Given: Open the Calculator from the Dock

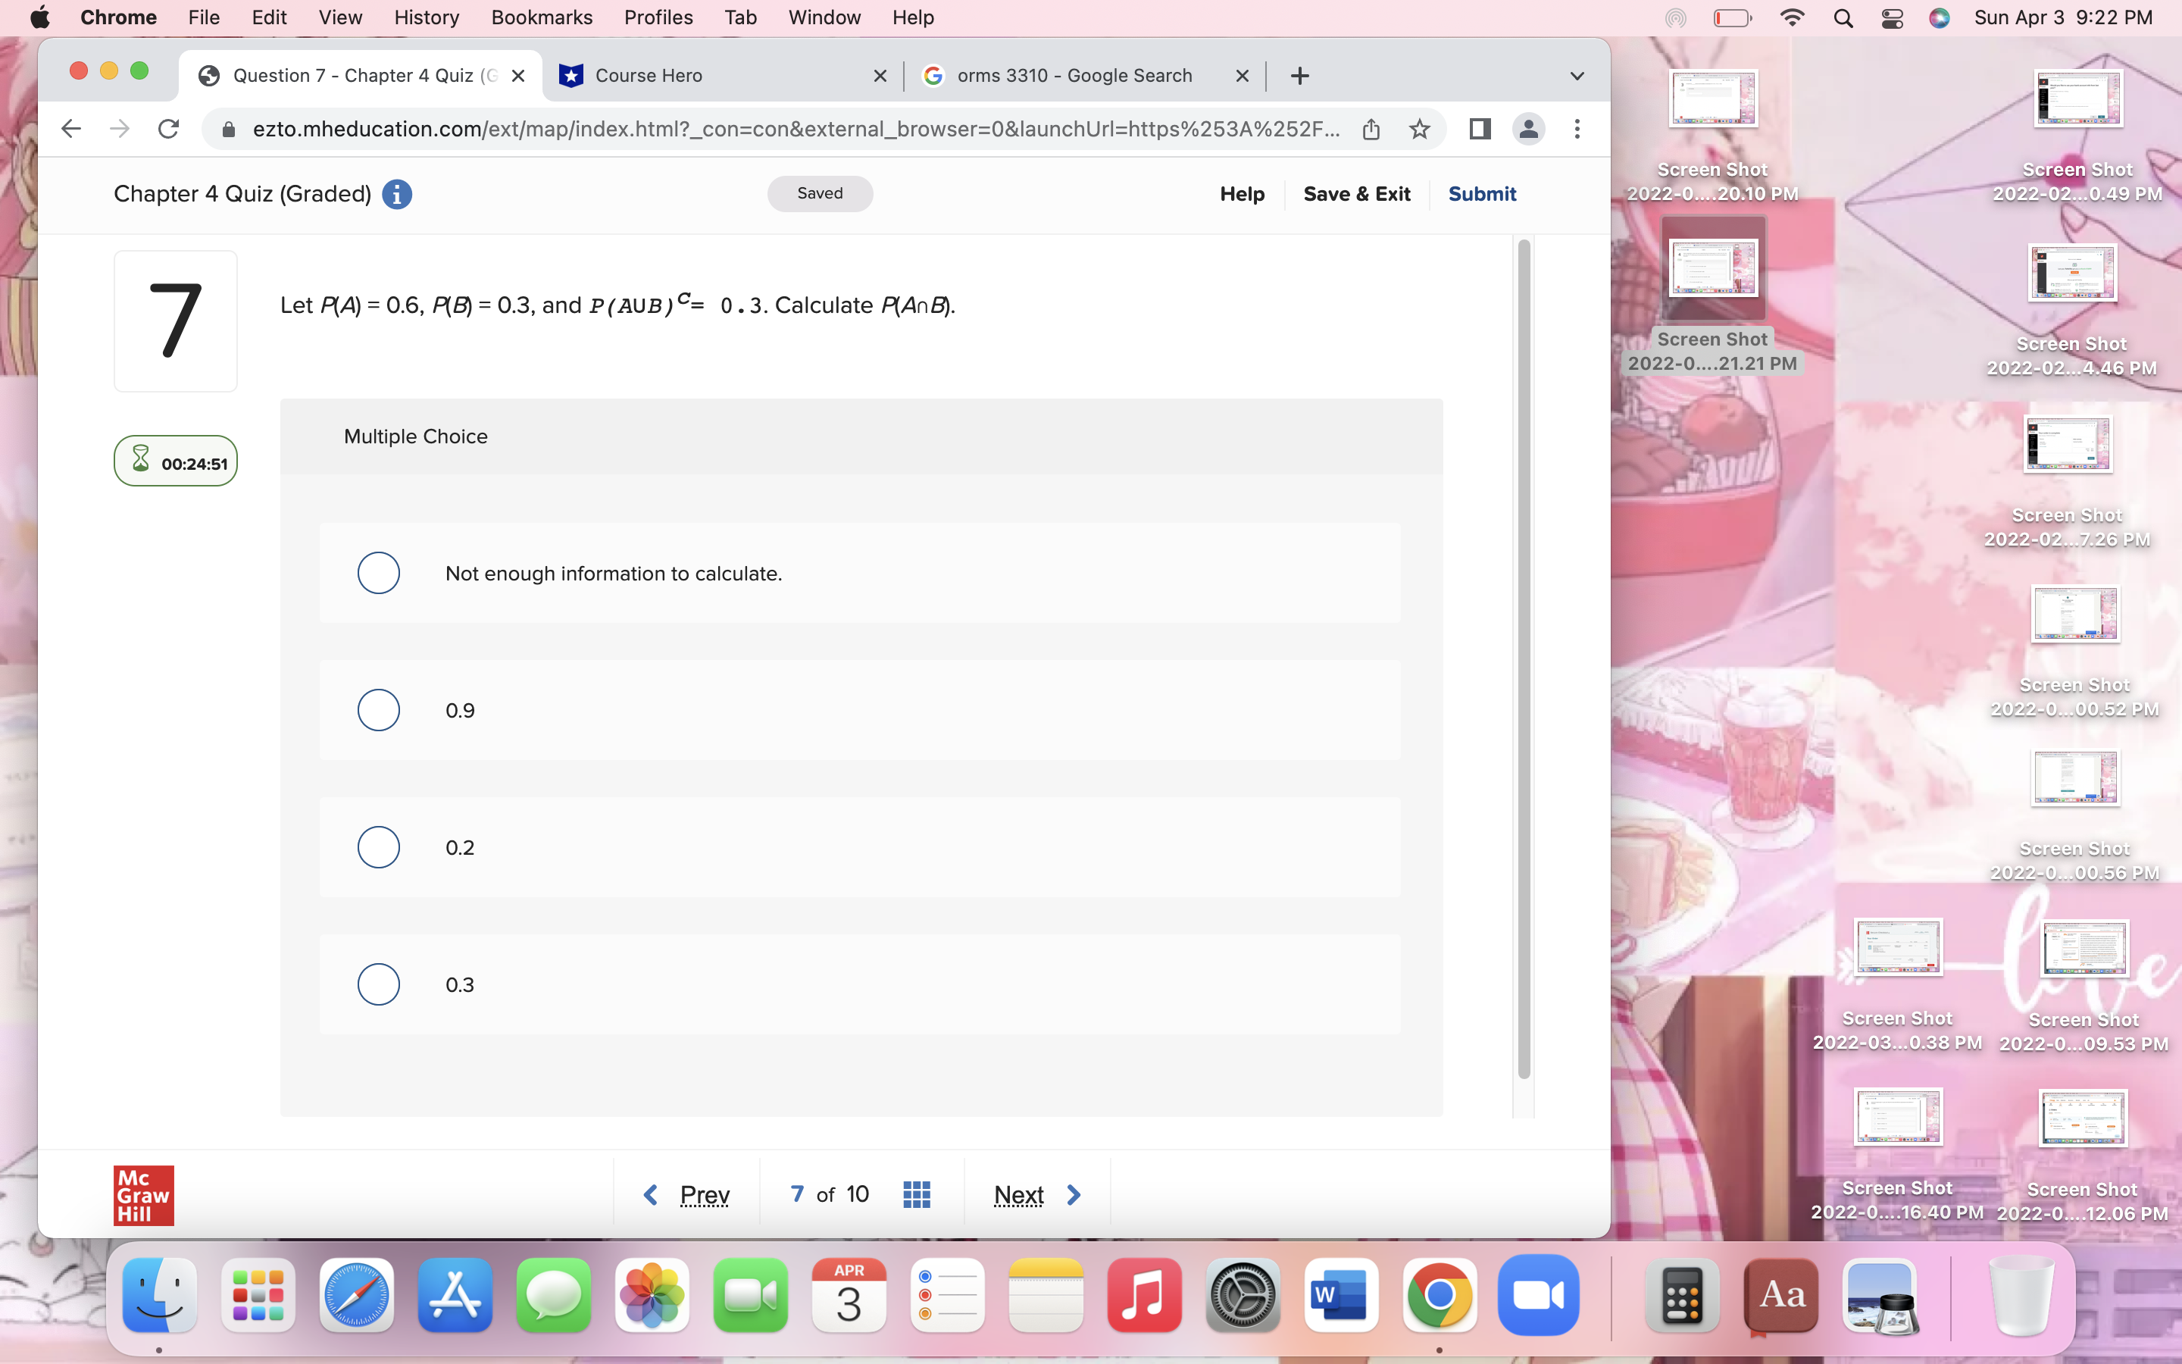Looking at the screenshot, I should tap(1683, 1297).
